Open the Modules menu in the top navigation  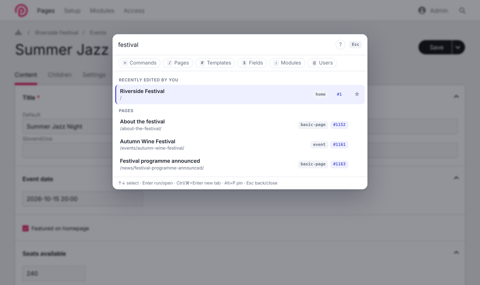102,11
